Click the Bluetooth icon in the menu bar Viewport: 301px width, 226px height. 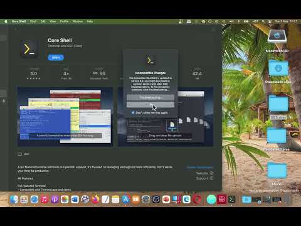(x=239, y=21)
